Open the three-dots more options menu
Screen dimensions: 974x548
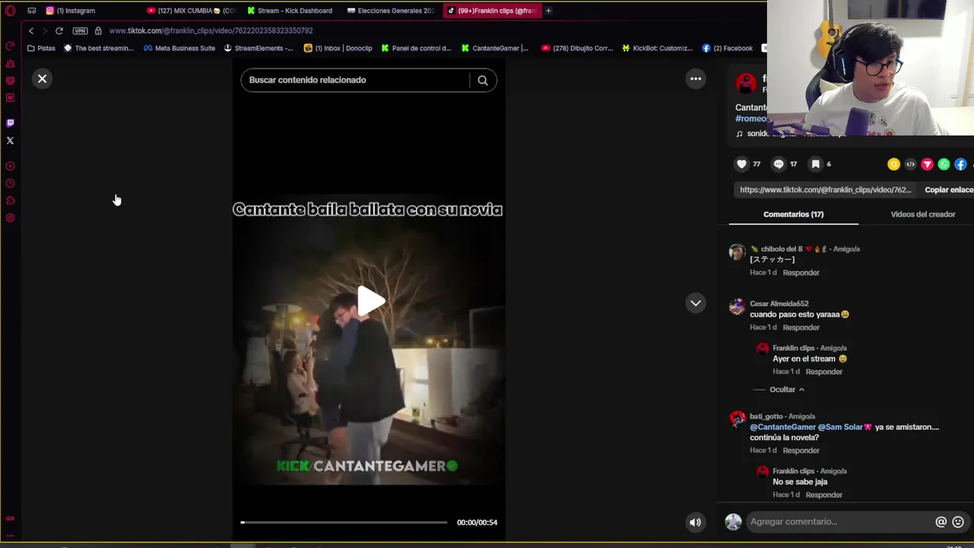coord(695,78)
